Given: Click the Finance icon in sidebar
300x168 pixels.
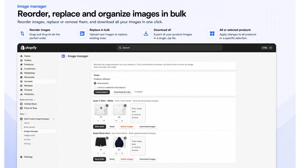Looking at the screenshot, I should [x=21, y=90].
